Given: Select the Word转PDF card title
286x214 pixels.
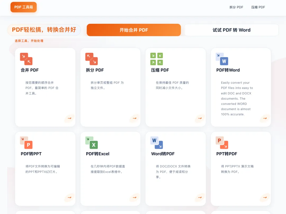Looking at the screenshot, I should pyautogui.click(x=163, y=154).
